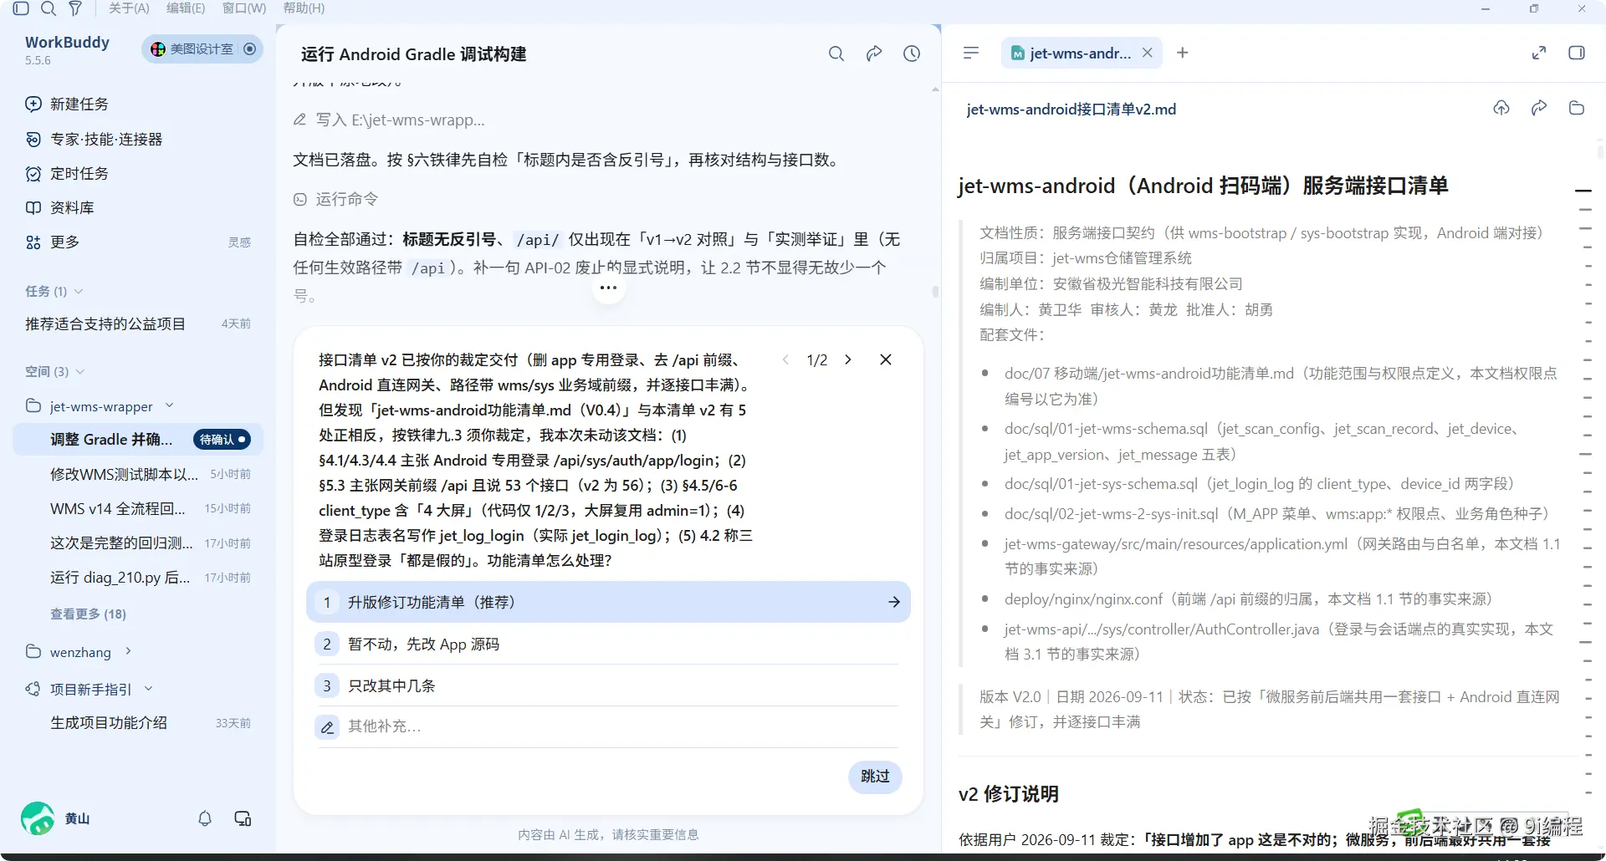1606x861 pixels.
Task: Click the three-dot expand handle in chat
Action: (608, 288)
